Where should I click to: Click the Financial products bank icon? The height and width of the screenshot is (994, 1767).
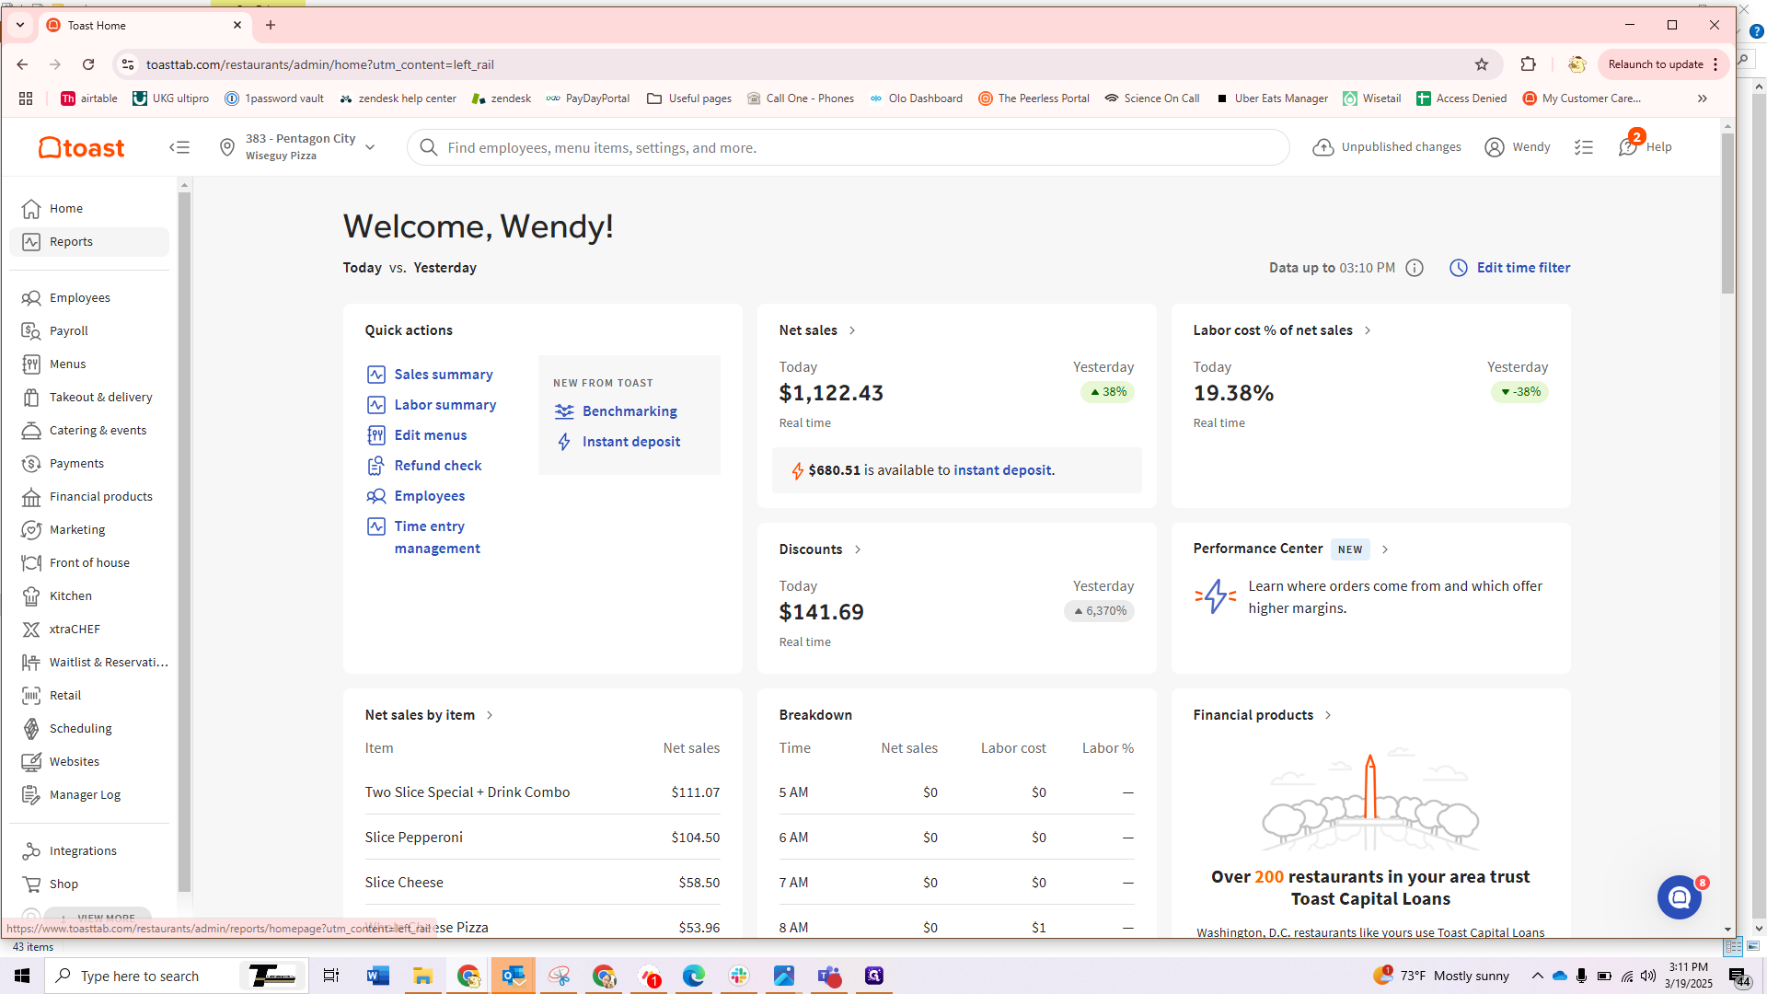click(x=31, y=497)
